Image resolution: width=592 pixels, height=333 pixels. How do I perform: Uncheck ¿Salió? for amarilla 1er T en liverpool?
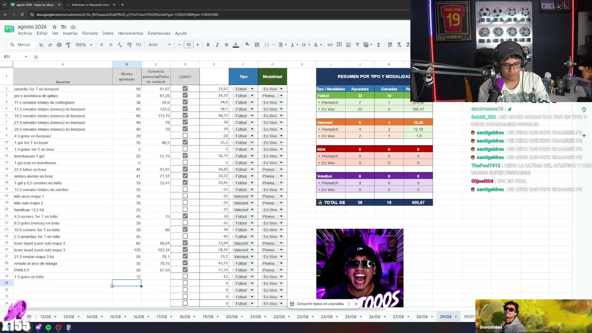pos(185,89)
